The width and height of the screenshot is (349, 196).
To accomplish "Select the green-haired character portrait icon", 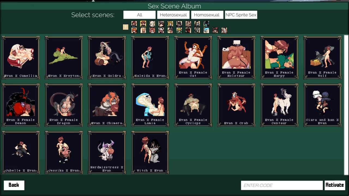I will click(x=179, y=30).
